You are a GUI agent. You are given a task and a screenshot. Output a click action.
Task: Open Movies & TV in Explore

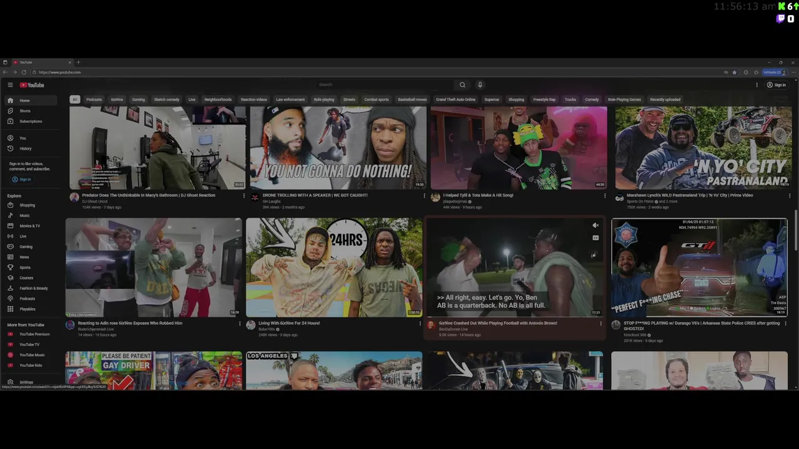coord(29,226)
